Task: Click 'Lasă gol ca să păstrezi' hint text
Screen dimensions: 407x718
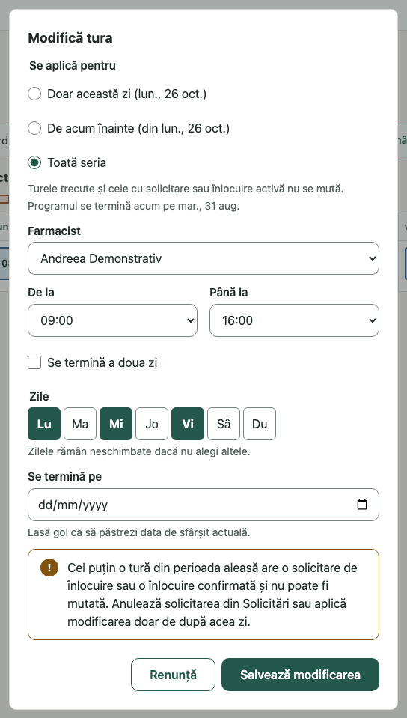Action: [x=138, y=532]
